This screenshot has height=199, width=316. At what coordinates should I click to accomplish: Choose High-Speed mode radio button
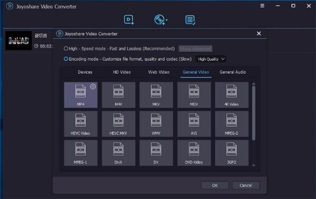click(x=66, y=49)
